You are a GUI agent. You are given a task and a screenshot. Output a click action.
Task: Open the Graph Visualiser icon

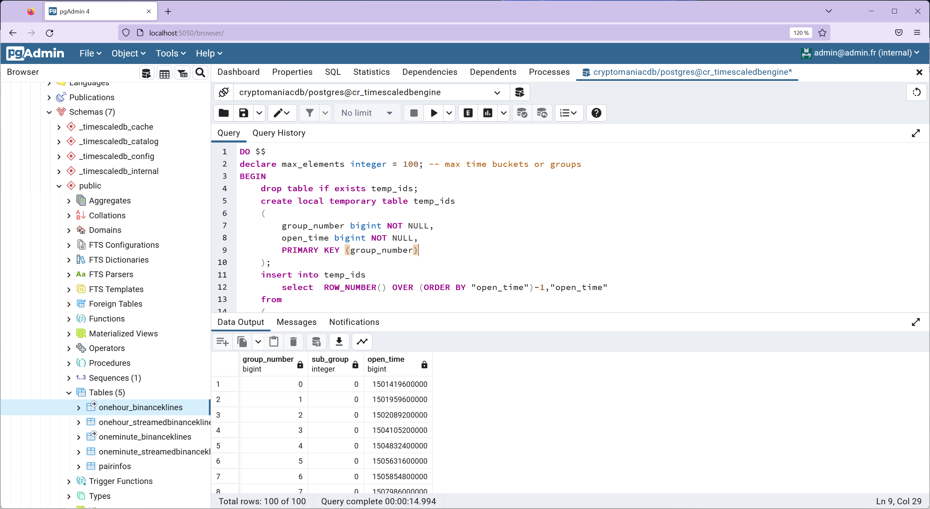click(362, 341)
